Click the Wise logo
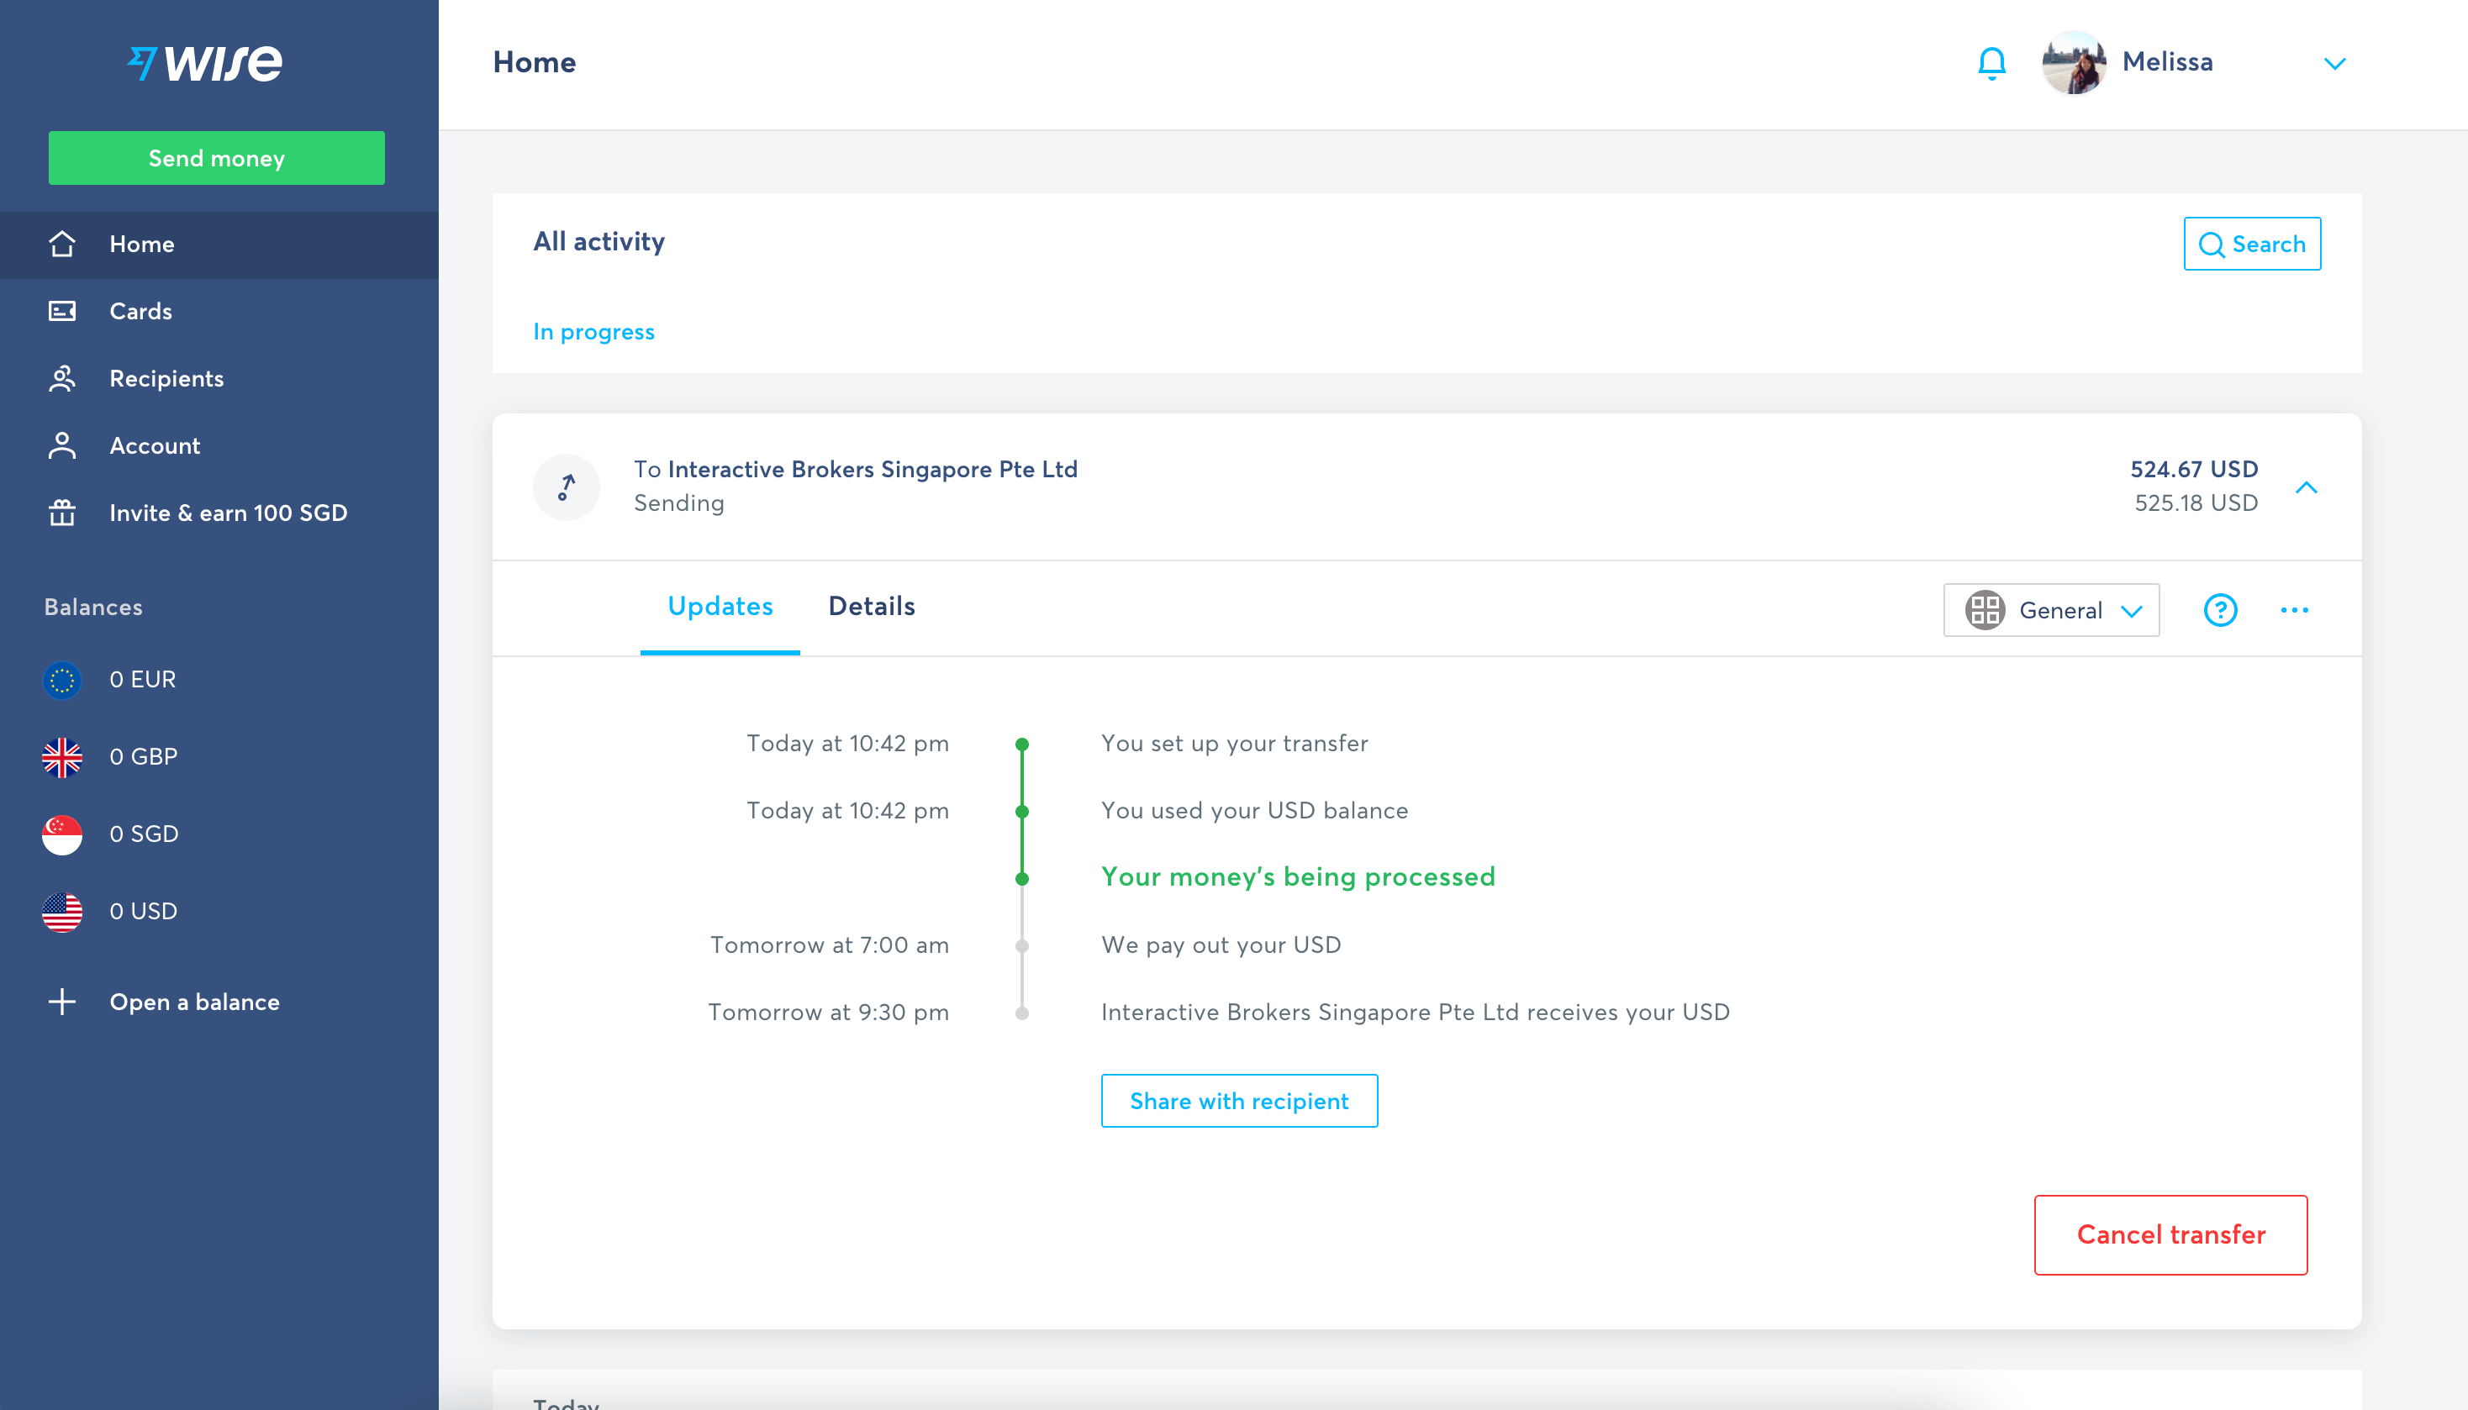The height and width of the screenshot is (1410, 2468). point(204,63)
